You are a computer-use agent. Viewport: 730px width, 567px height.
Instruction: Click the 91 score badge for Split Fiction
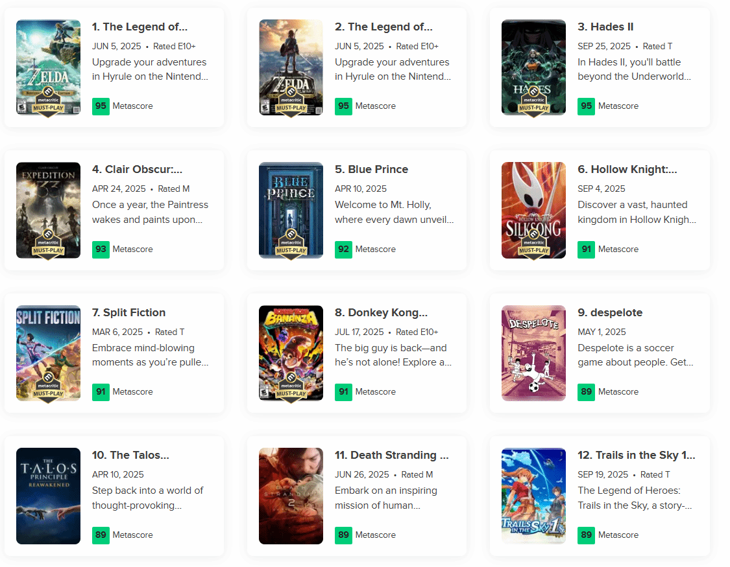tap(101, 391)
